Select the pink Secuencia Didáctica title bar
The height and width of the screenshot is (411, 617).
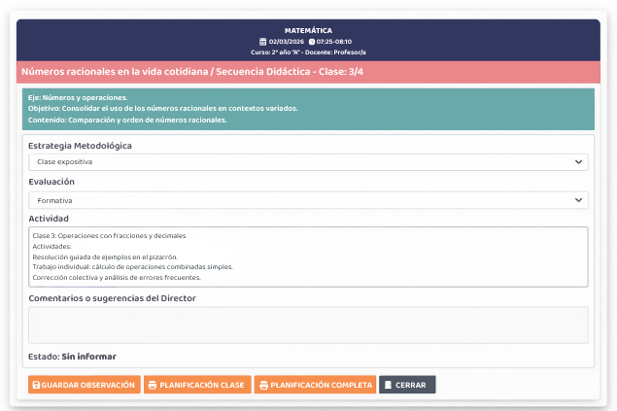coord(308,73)
